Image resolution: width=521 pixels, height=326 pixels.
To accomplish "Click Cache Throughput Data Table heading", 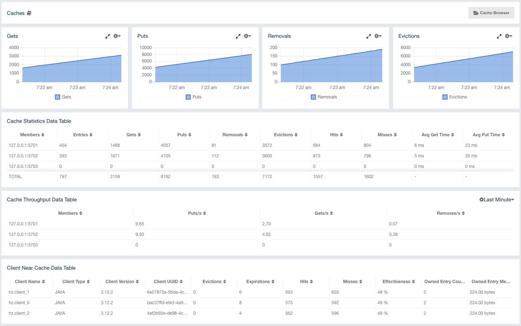I will pyautogui.click(x=42, y=200).
